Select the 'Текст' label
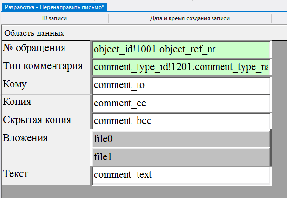 [16, 173]
